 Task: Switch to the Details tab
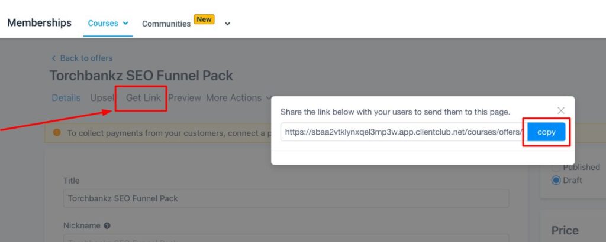coord(66,98)
